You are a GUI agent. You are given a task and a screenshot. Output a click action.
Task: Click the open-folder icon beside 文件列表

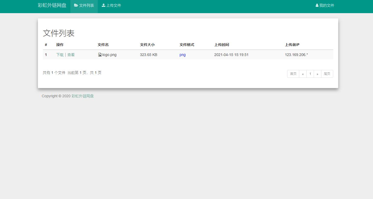tap(76, 5)
